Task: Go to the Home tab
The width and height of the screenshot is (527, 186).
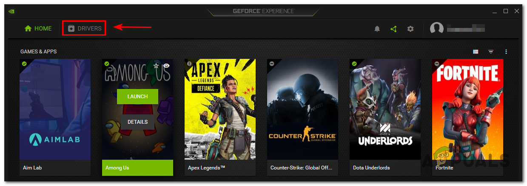Action: click(38, 28)
